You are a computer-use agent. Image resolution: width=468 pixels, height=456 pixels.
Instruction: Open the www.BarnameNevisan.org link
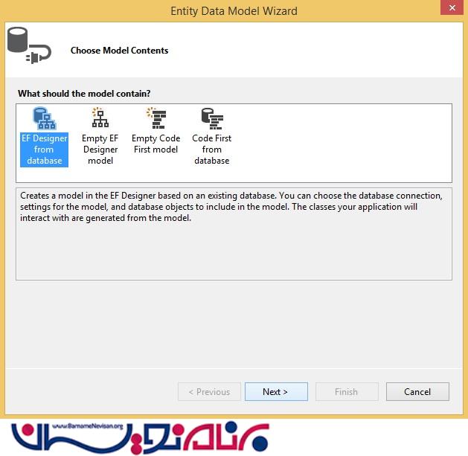tap(88, 426)
